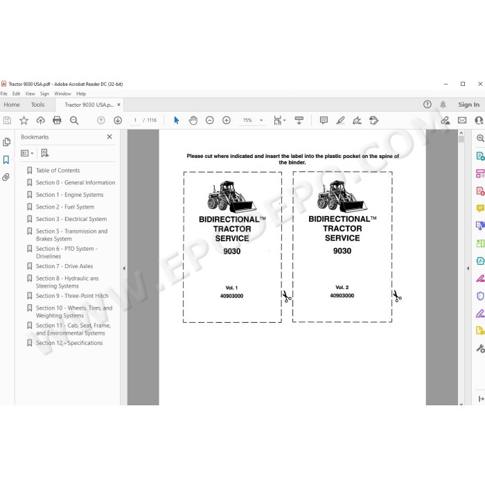The image size is (485, 485).
Task: Click the sign document pen icon
Action: point(357,120)
